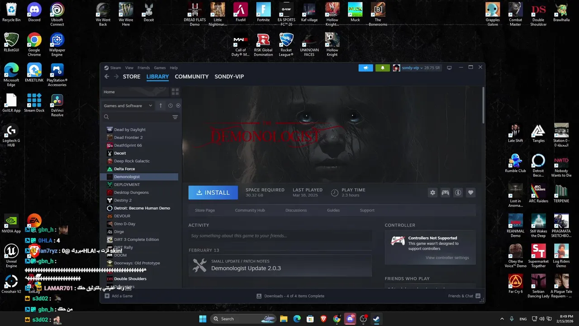Click the library page vertical scrollbar
This screenshot has width=579, height=326.
point(483,105)
